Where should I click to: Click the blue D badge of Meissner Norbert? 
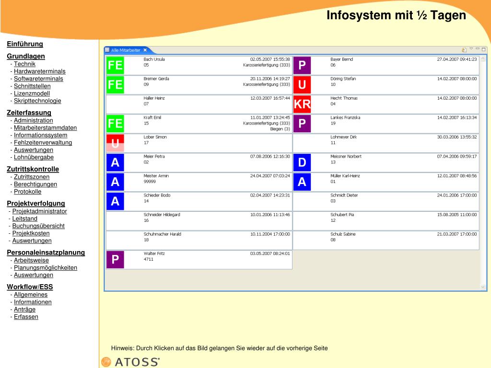pos(302,162)
